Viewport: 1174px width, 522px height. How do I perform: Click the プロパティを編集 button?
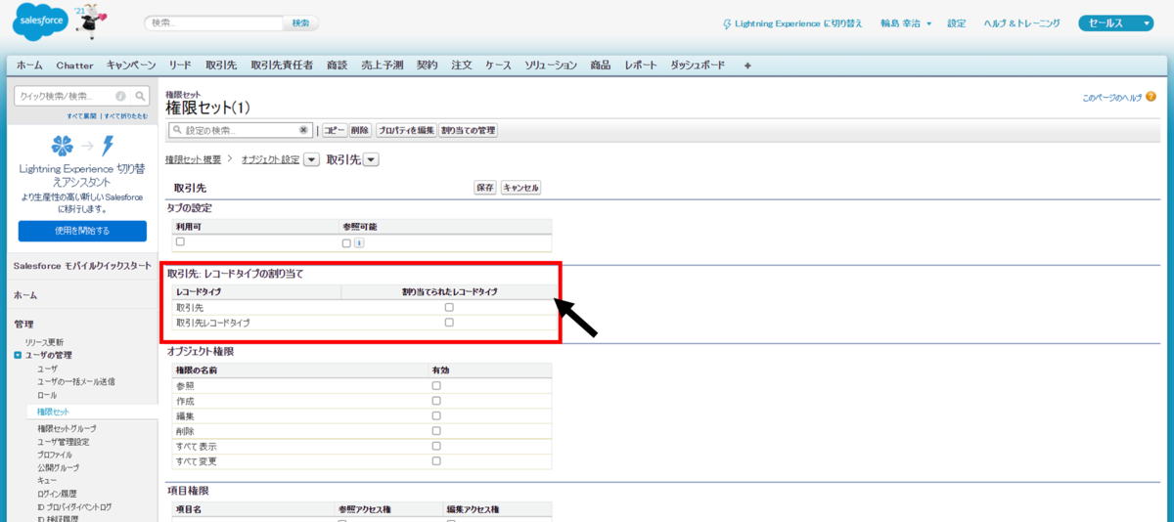point(405,130)
